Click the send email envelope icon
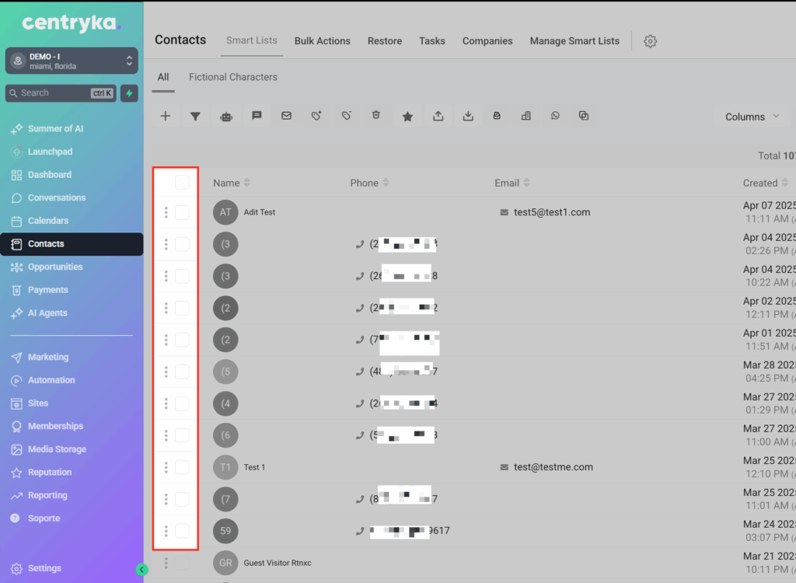Image resolution: width=796 pixels, height=583 pixels. click(x=286, y=116)
